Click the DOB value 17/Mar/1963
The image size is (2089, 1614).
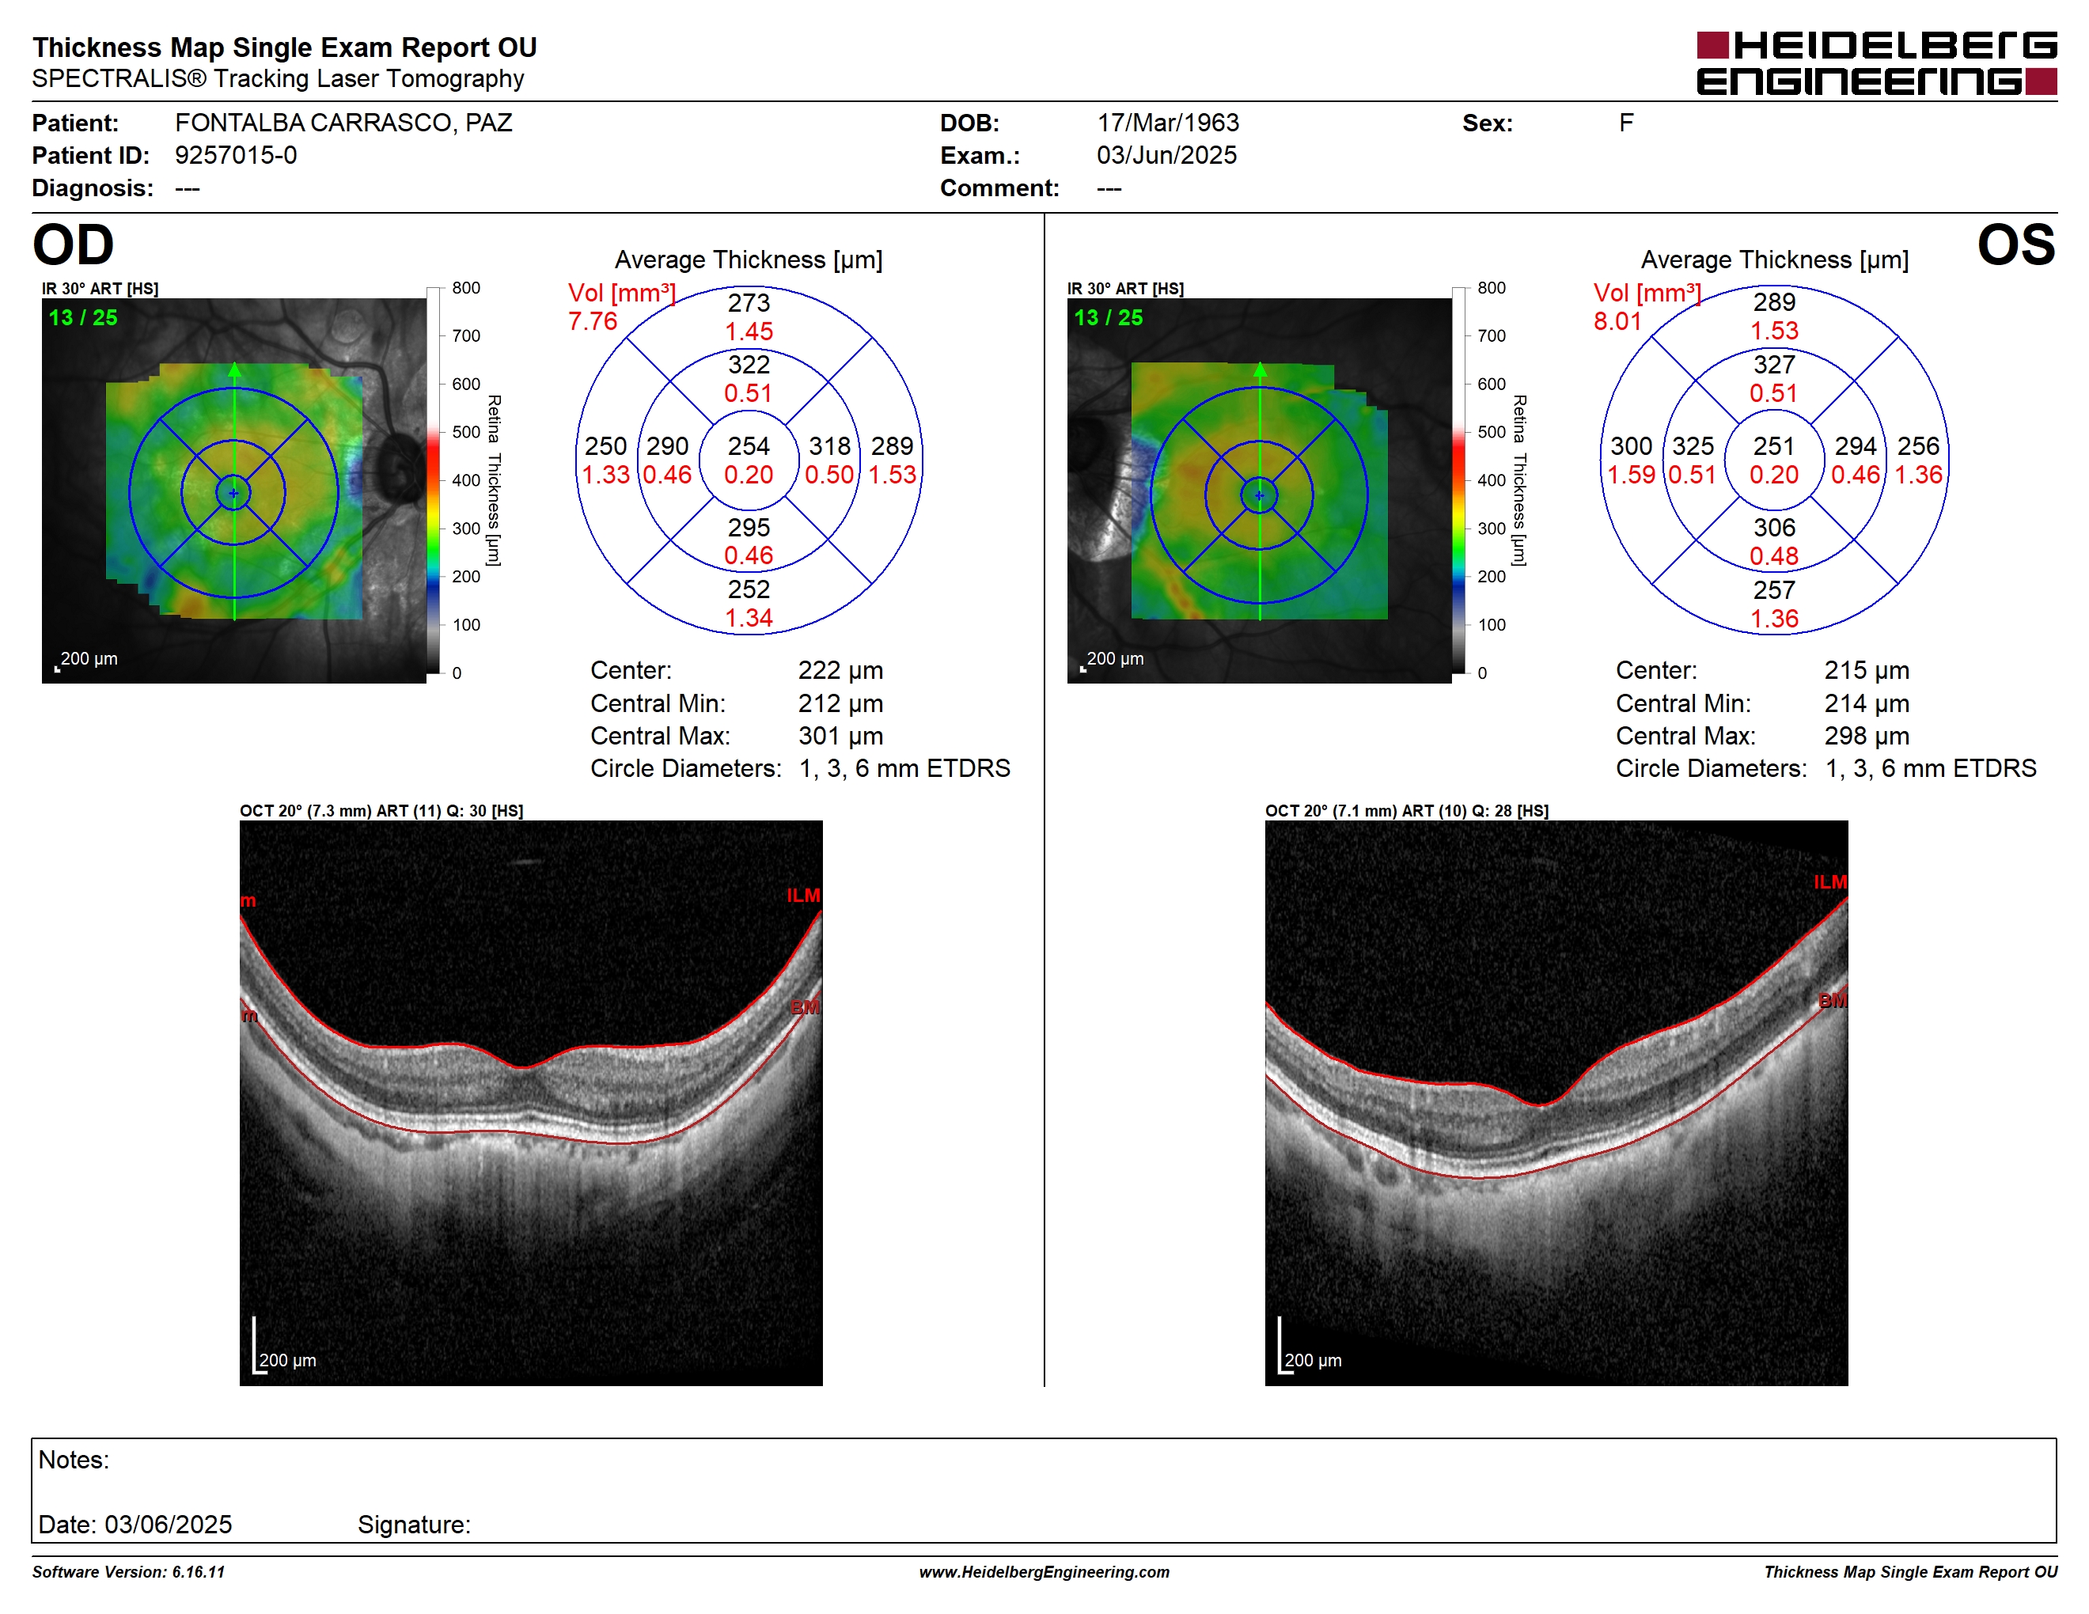tap(1167, 123)
